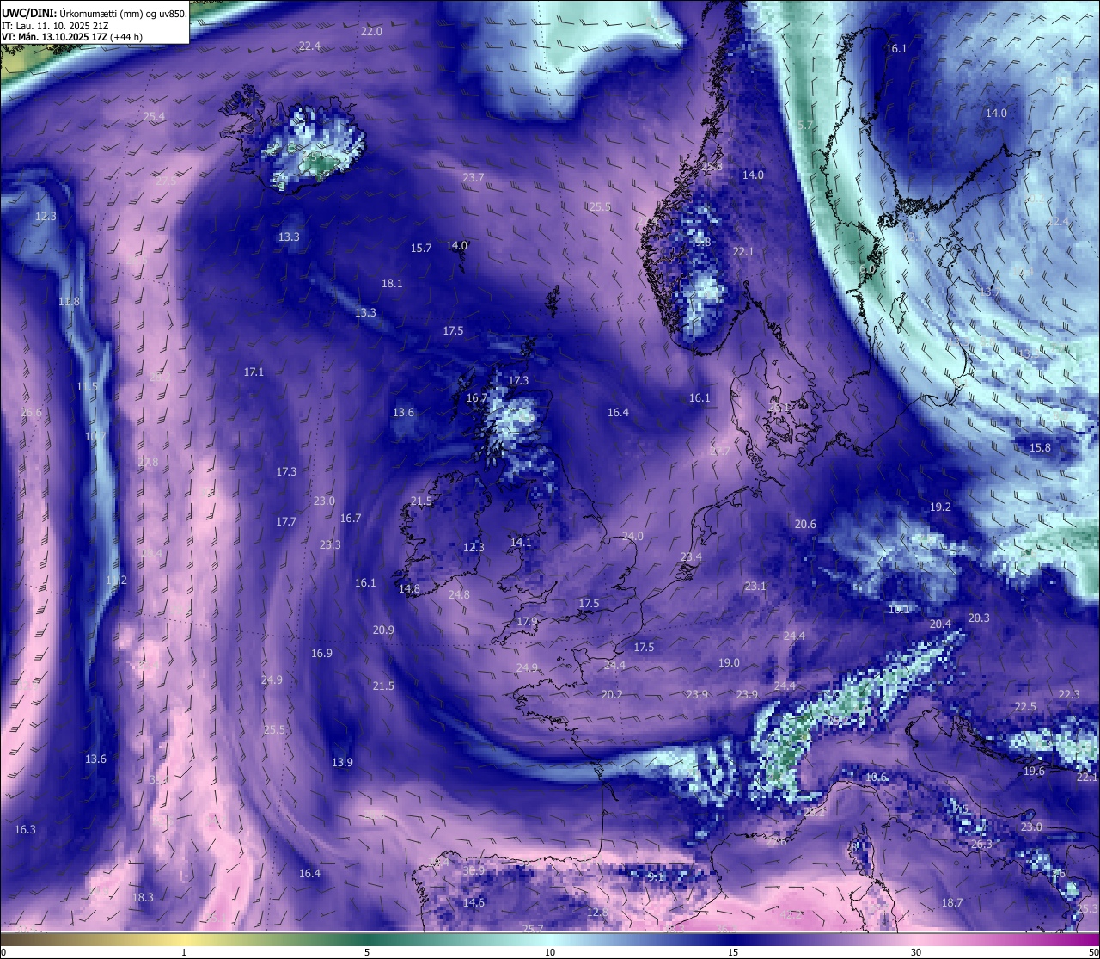
Task: Click the 19.0 value label
Action: [x=729, y=662]
